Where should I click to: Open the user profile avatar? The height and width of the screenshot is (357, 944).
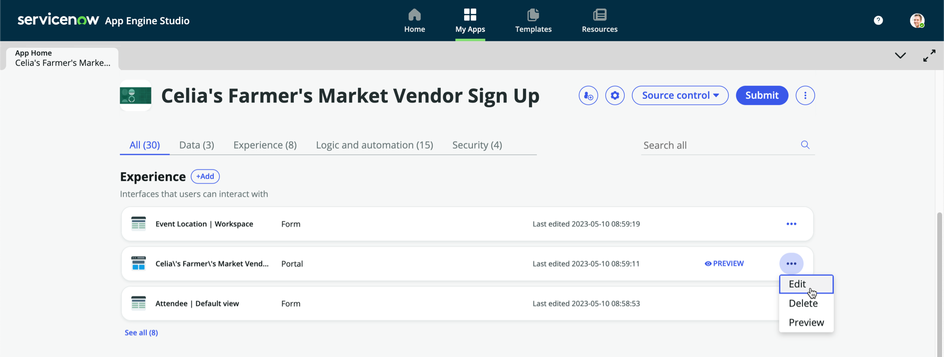[917, 20]
